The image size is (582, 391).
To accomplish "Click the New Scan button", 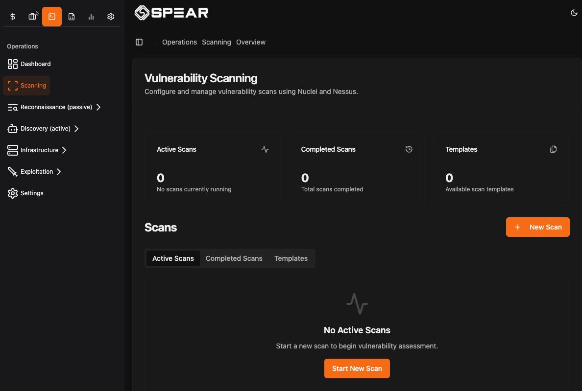I will (537, 227).
